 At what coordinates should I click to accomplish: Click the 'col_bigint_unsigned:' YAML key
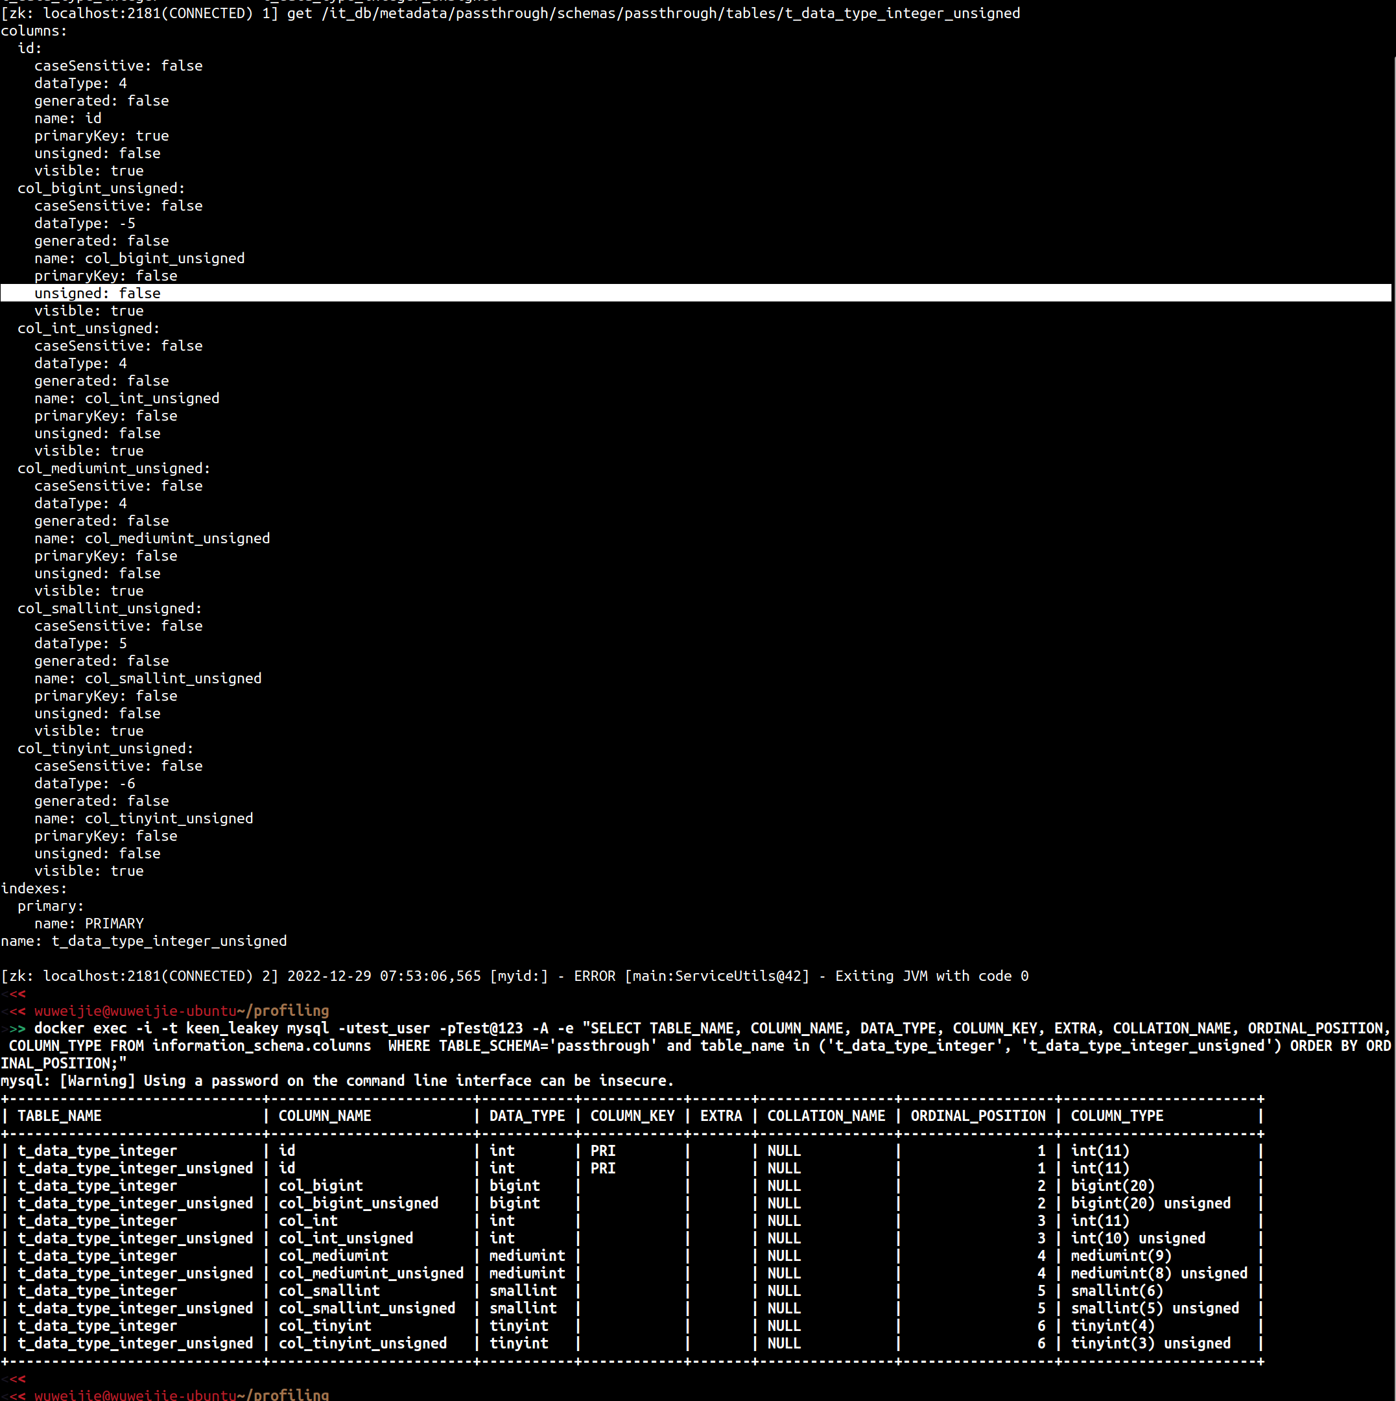point(101,189)
